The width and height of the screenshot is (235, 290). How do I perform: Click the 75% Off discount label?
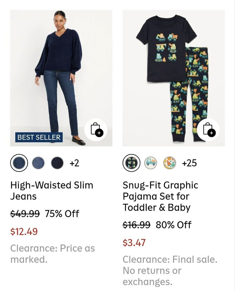62,214
